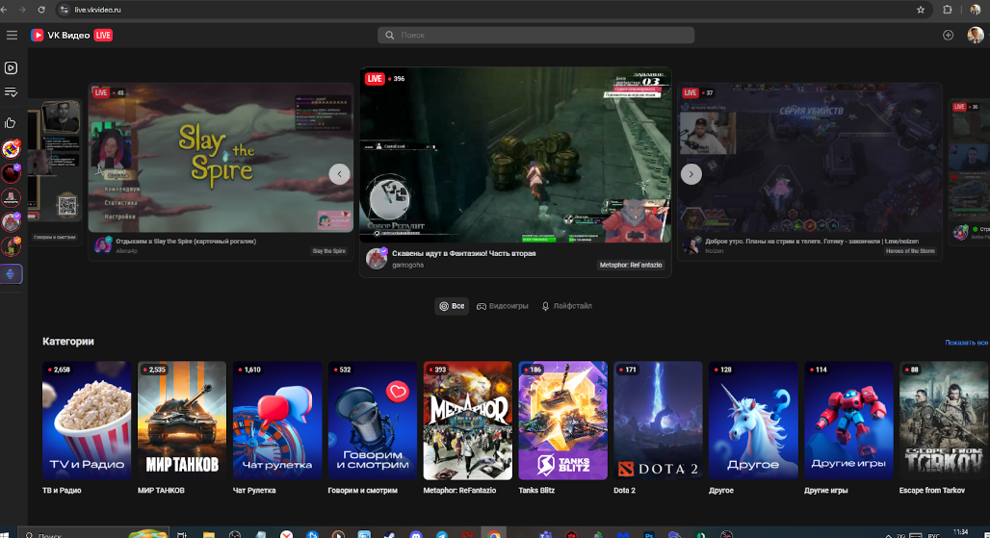Open fourth followed channel avatar in sidebar
This screenshot has width=990, height=538.
pos(11,222)
